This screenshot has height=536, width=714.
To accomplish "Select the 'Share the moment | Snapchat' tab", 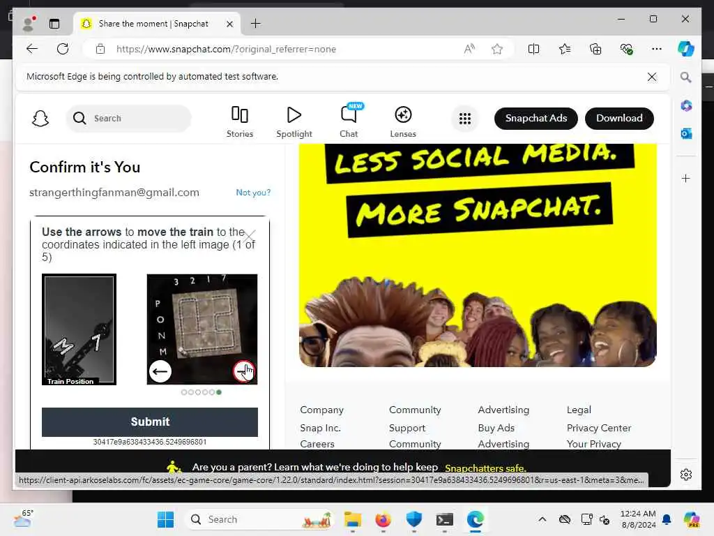I will pos(157,24).
